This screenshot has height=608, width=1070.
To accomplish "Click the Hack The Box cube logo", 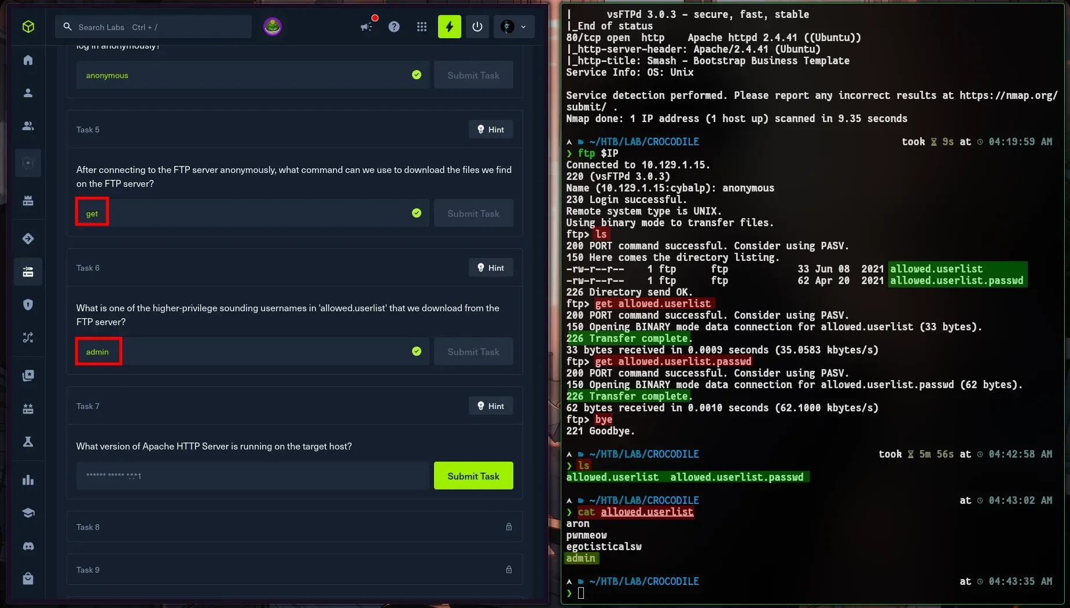I will 28,27.
